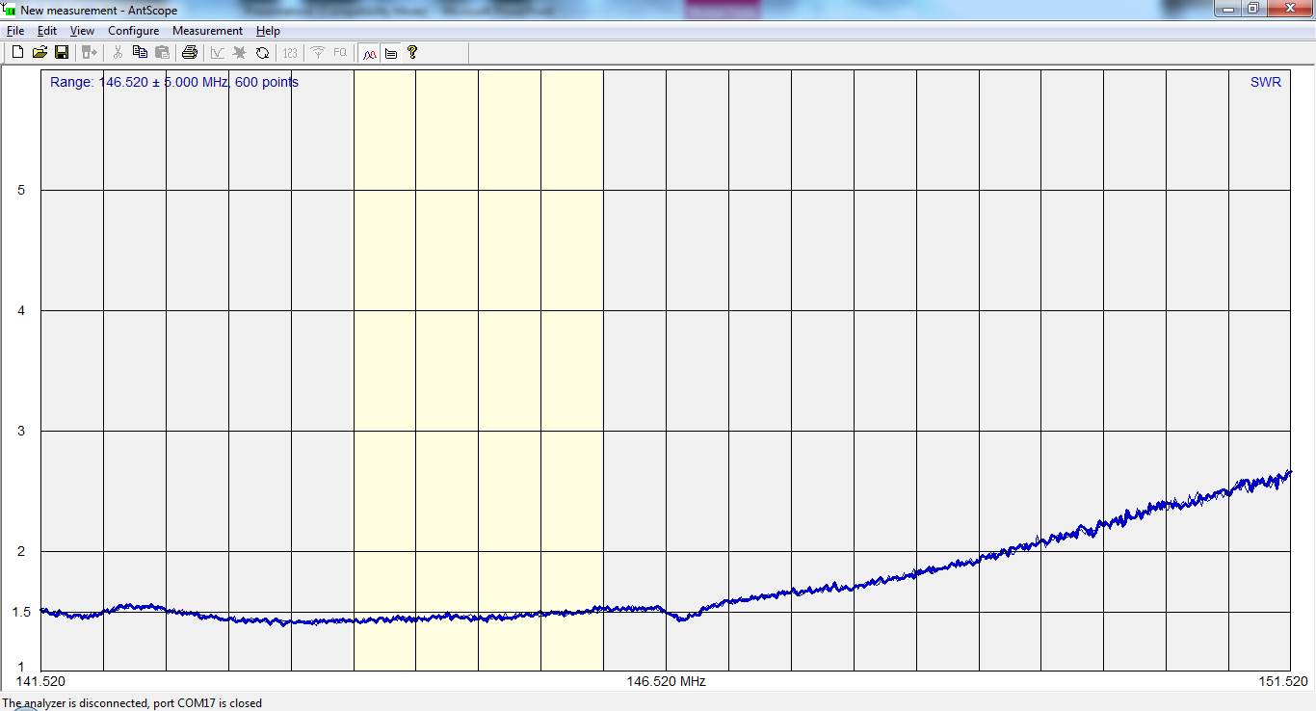
Task: Click the Open file folder icon
Action: click(39, 53)
